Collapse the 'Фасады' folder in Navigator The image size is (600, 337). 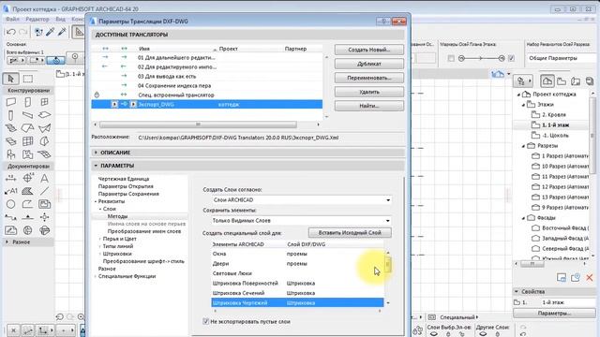[523, 218]
